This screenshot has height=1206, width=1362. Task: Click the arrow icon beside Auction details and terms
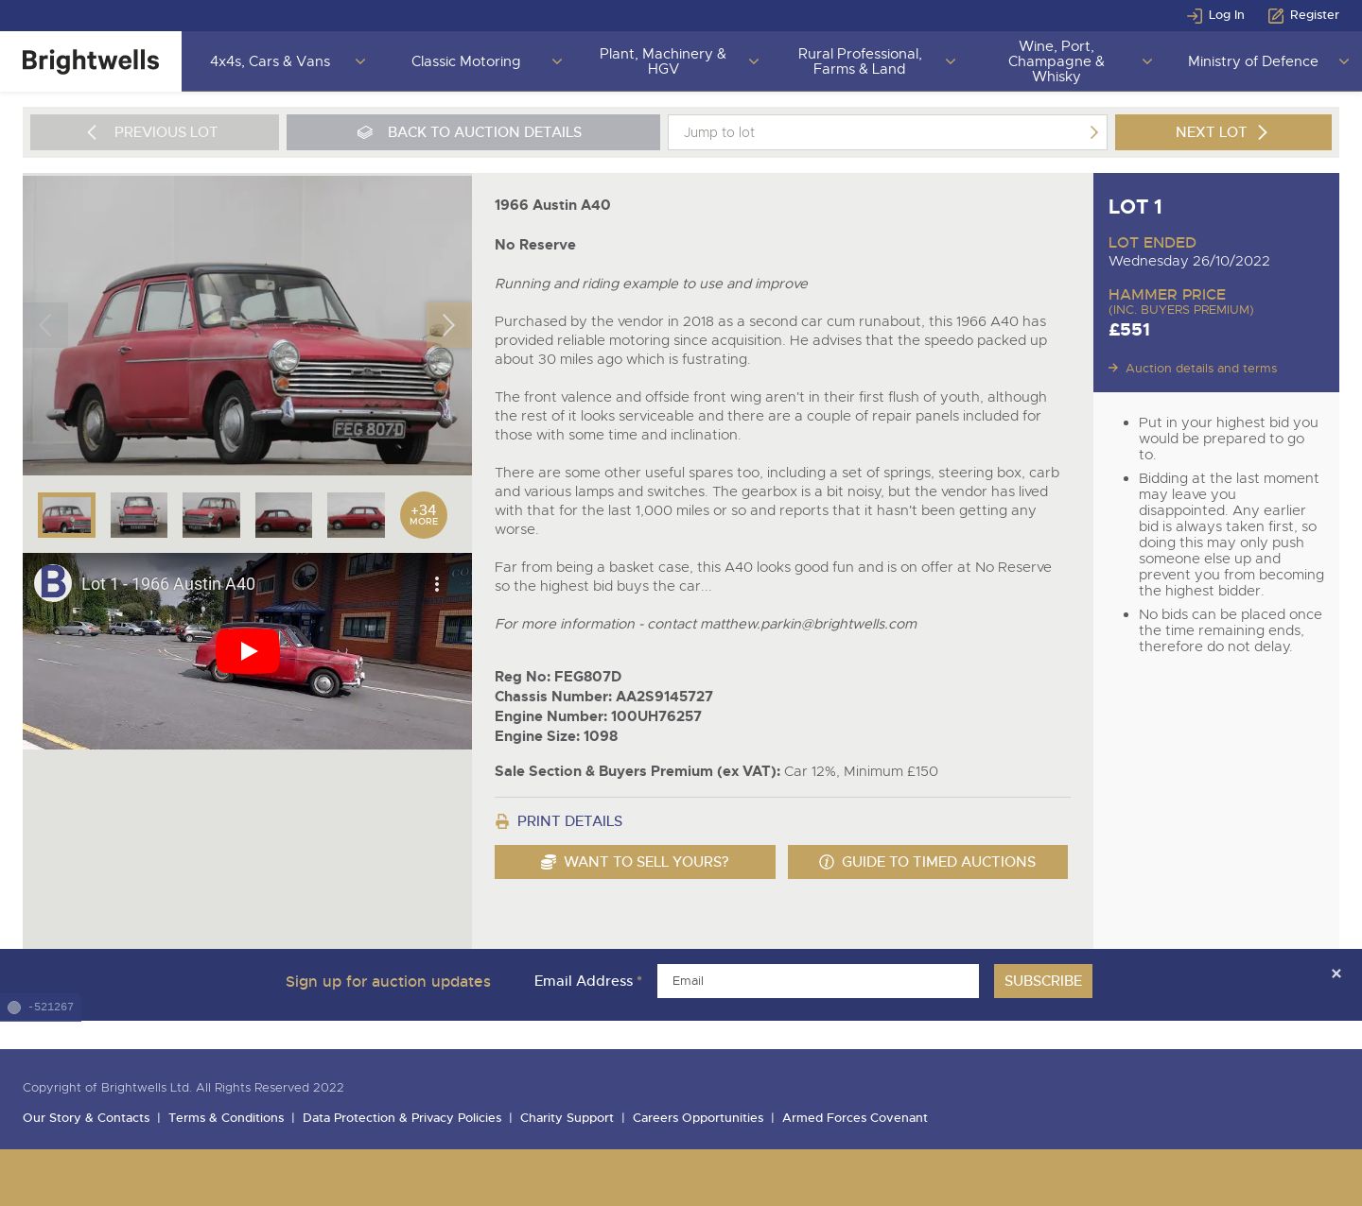point(1113,369)
